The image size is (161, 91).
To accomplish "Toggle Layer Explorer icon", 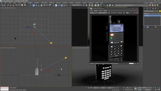I will 92,5.
